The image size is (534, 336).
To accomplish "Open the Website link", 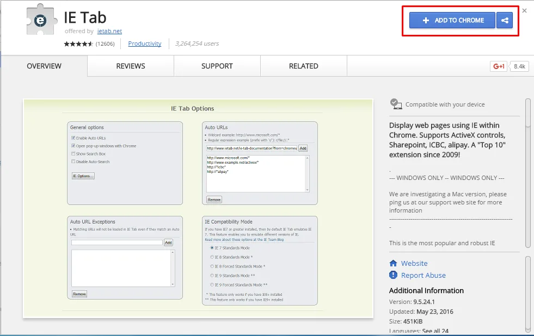I will (414, 263).
